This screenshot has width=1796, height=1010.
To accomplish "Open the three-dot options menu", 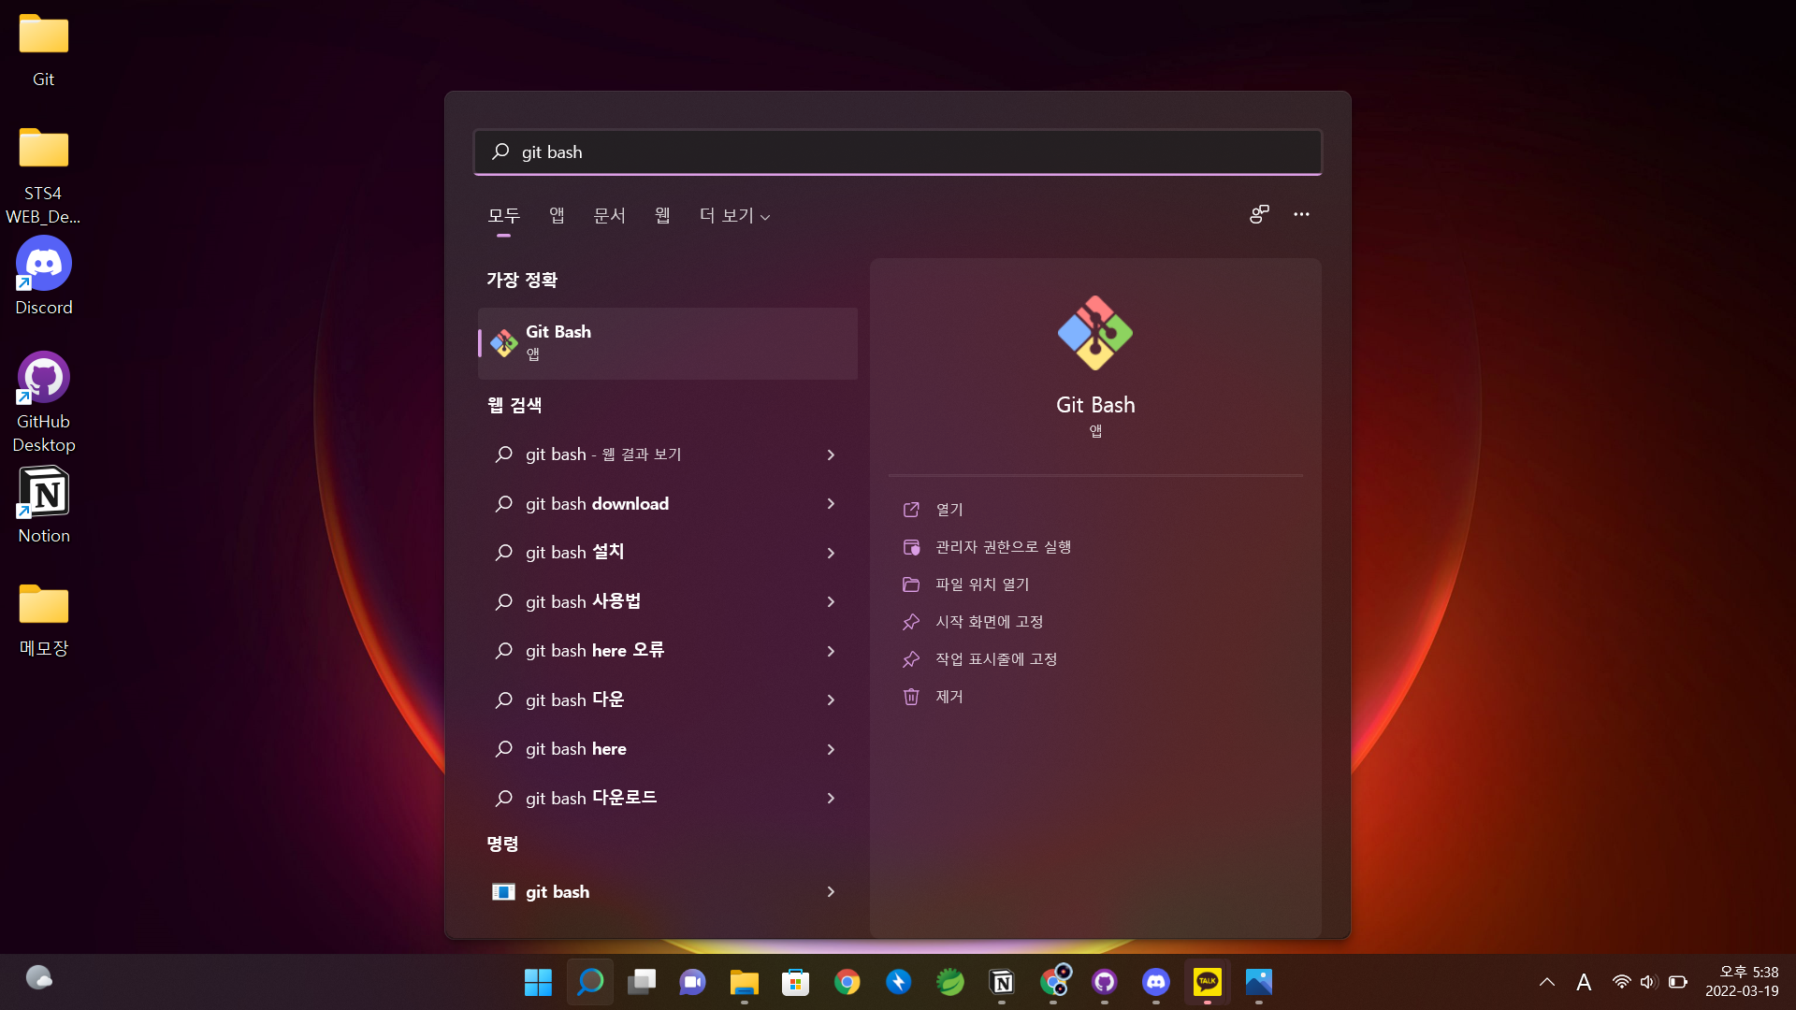I will coord(1301,214).
